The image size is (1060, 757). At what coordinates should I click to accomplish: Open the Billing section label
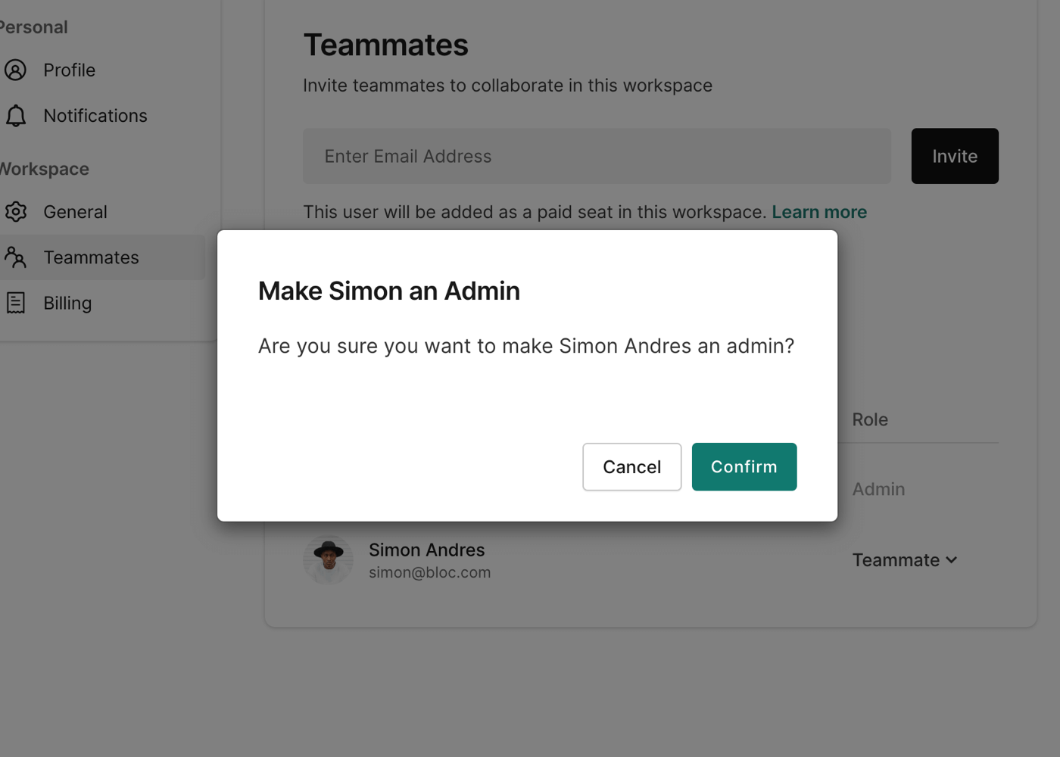point(67,303)
